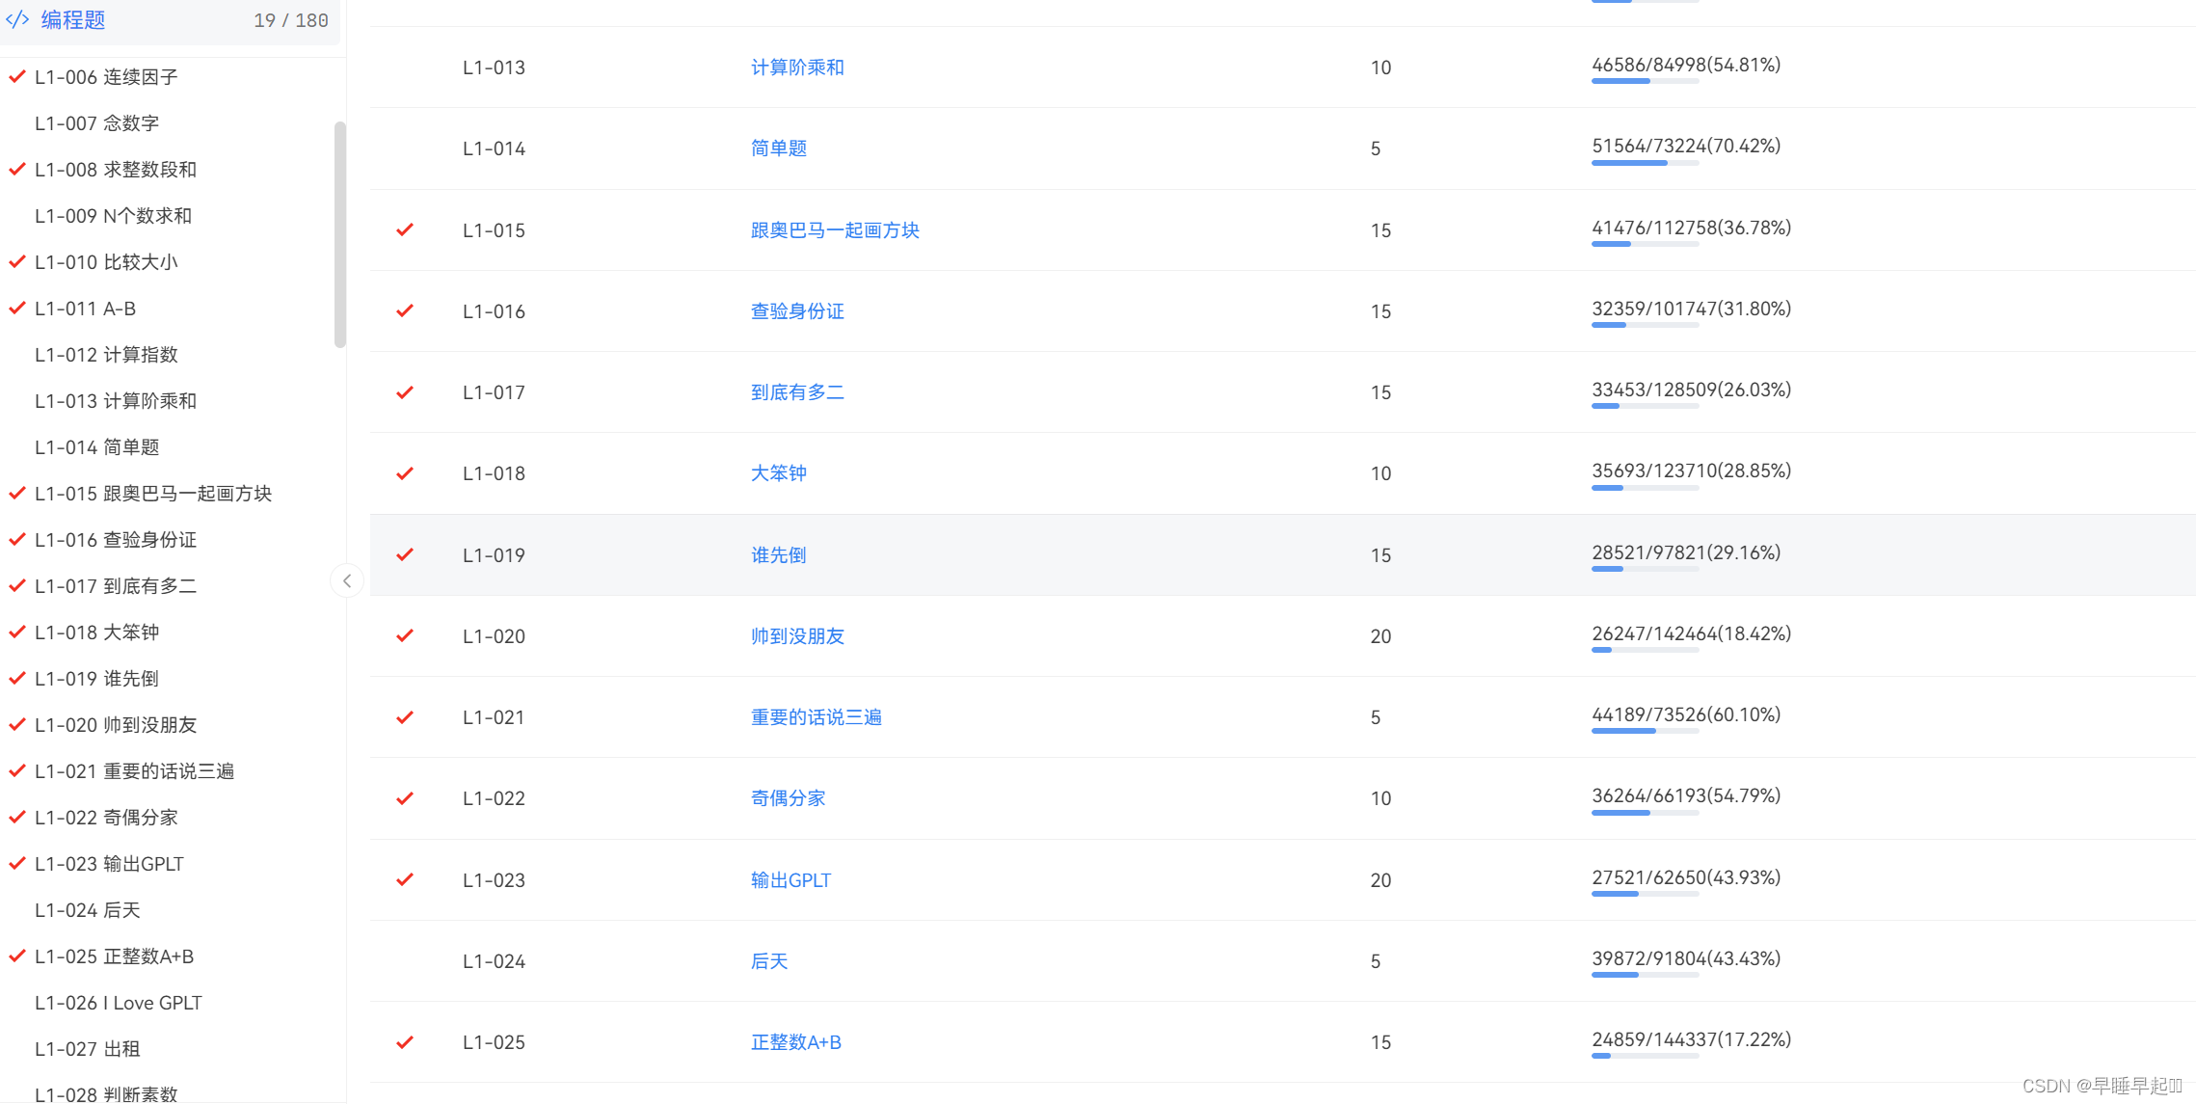Follow the 谁先倒 link in the table
The height and width of the screenshot is (1104, 2196).
click(779, 555)
